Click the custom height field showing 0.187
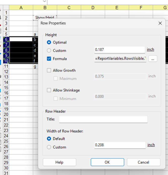Image resolution: width=168 pixels, height=175 pixels. point(120,50)
